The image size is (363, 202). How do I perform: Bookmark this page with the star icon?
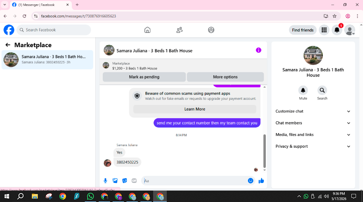(x=334, y=16)
